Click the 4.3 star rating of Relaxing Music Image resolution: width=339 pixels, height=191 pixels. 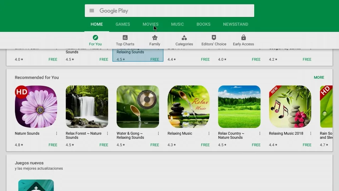172,145
